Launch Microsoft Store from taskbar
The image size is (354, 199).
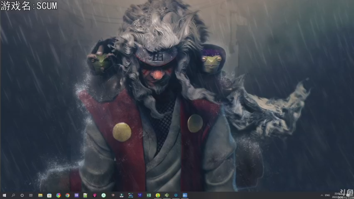point(49,195)
